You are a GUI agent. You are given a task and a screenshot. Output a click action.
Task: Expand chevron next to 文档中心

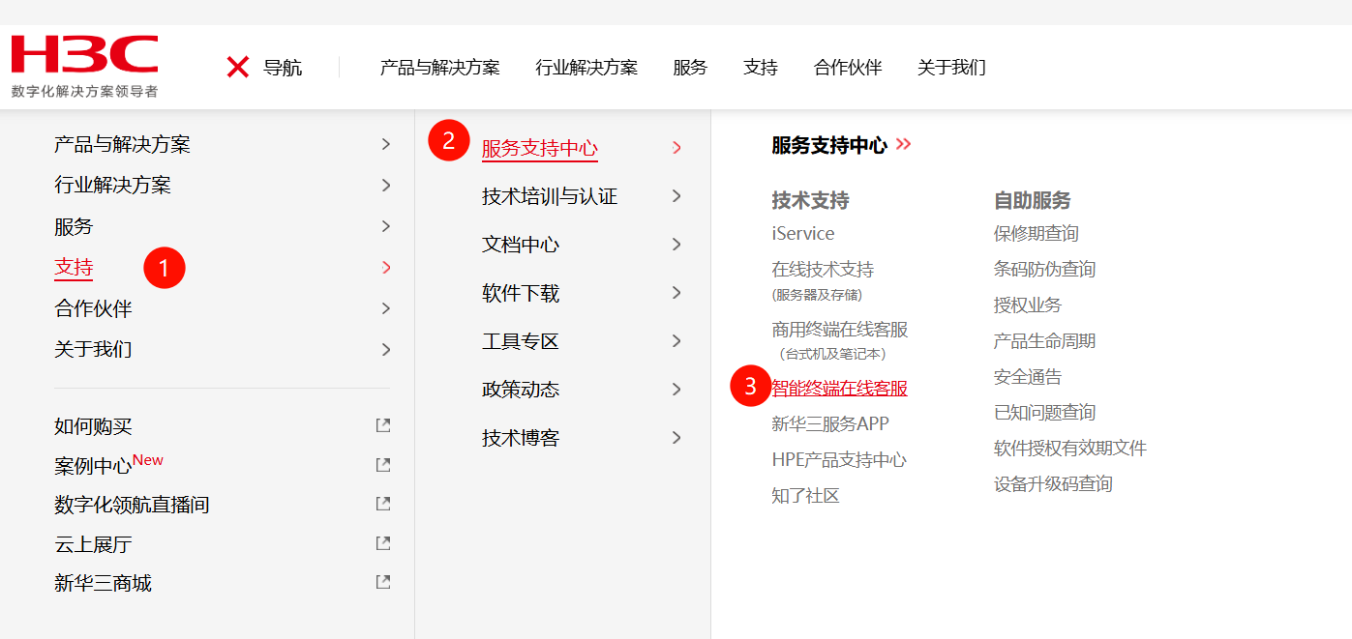pos(676,245)
